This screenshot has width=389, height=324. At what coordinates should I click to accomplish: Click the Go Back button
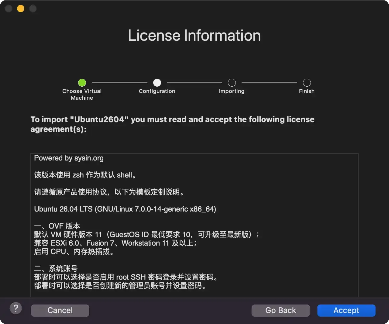click(x=281, y=310)
